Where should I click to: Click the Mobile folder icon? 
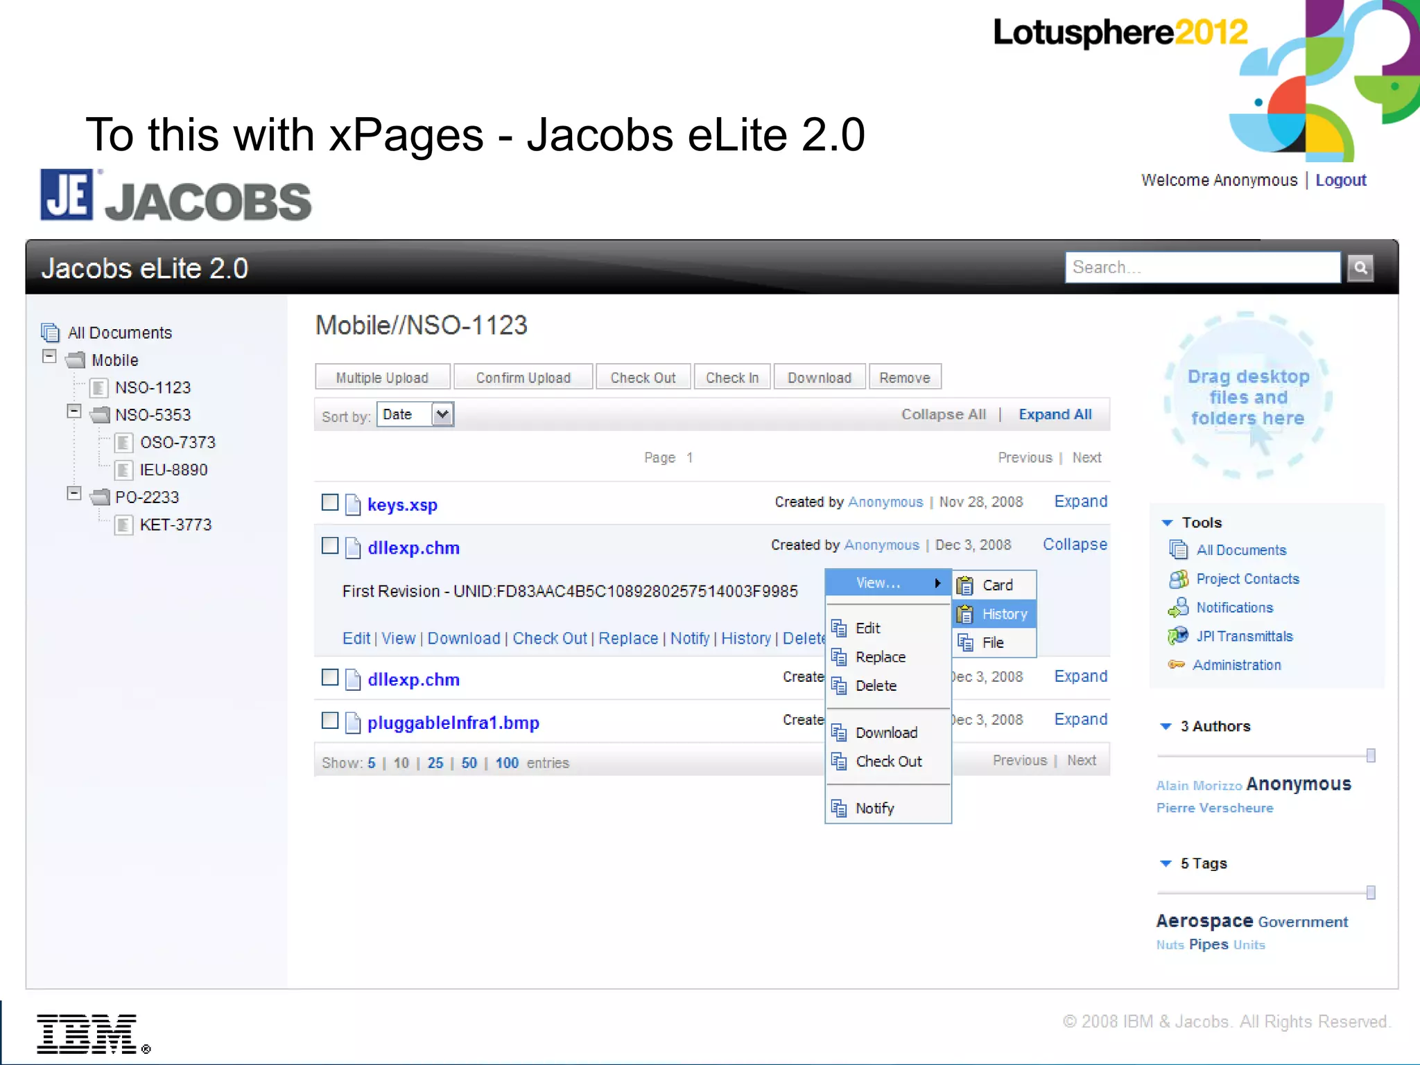click(76, 360)
